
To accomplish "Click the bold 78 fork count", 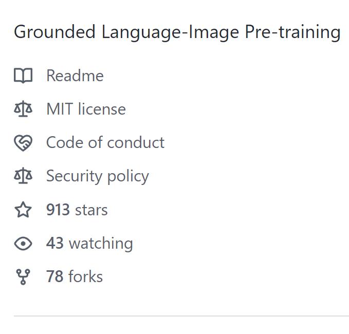I will 54,276.
